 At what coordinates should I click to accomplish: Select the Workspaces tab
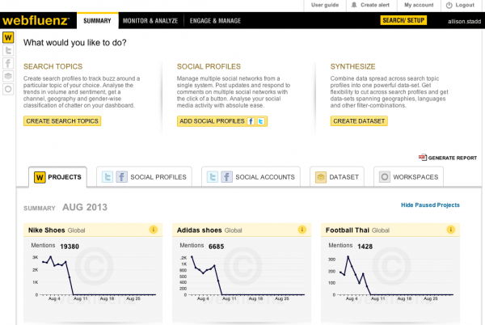pyautogui.click(x=408, y=177)
